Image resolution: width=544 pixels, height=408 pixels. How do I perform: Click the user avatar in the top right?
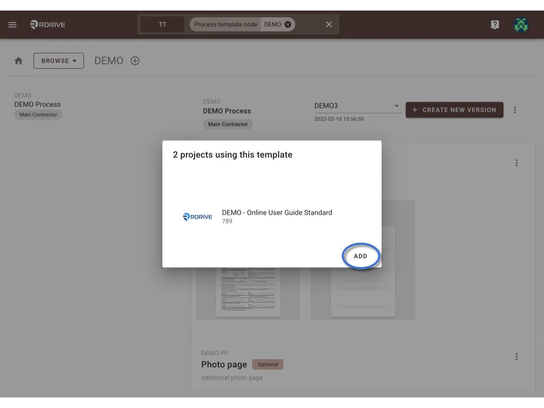521,24
